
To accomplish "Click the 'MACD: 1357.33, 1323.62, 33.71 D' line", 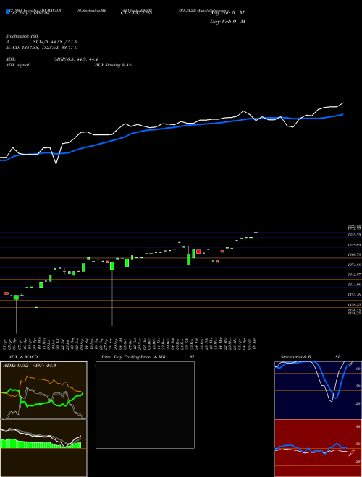I will (x=42, y=48).
